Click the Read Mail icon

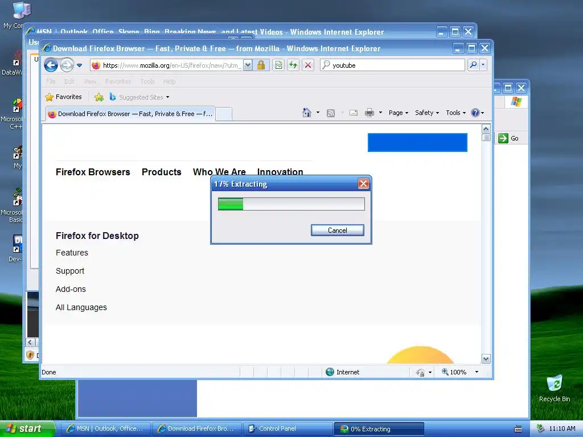pos(353,113)
